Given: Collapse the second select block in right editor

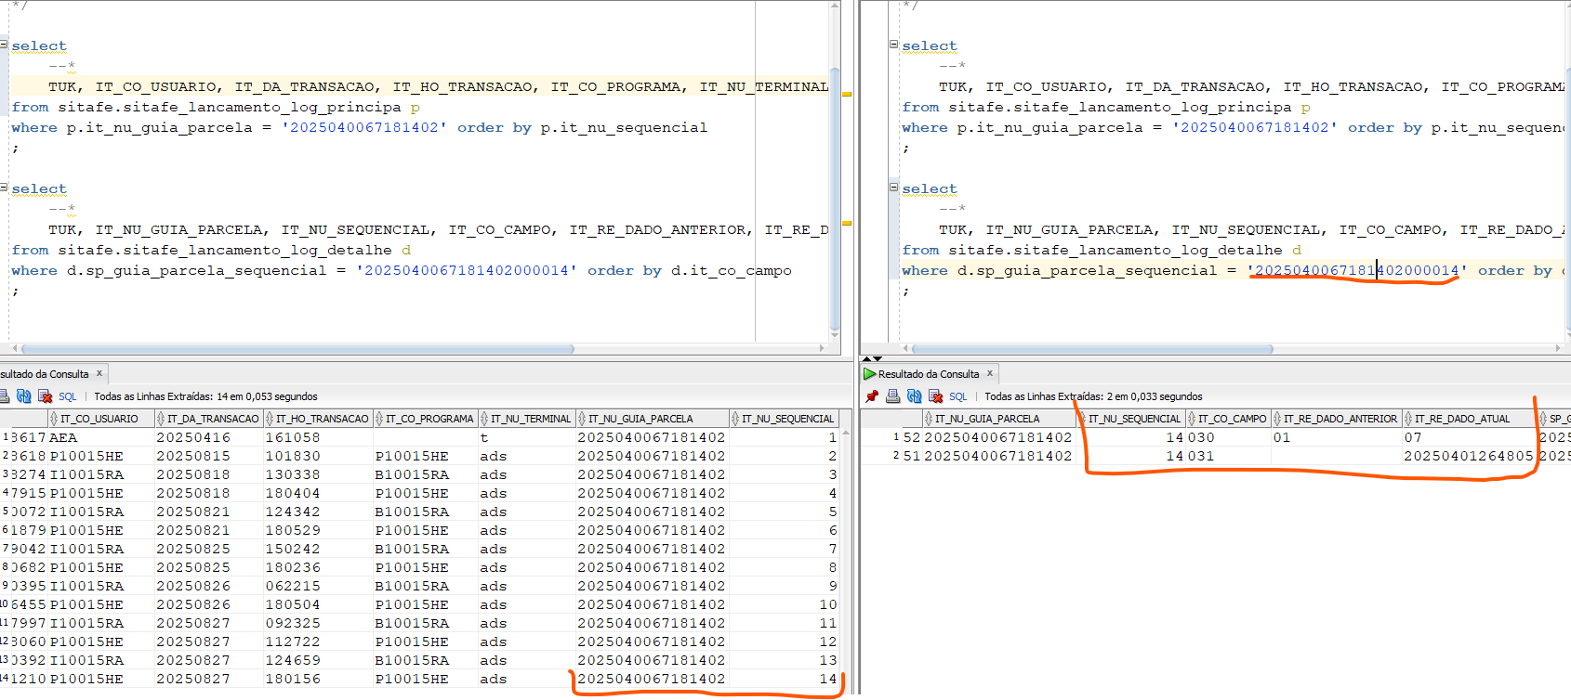Looking at the screenshot, I should pos(893,188).
